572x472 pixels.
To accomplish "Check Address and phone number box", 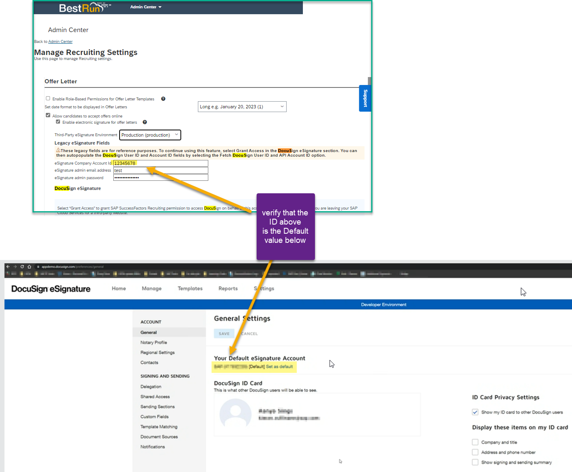I will coord(475,452).
